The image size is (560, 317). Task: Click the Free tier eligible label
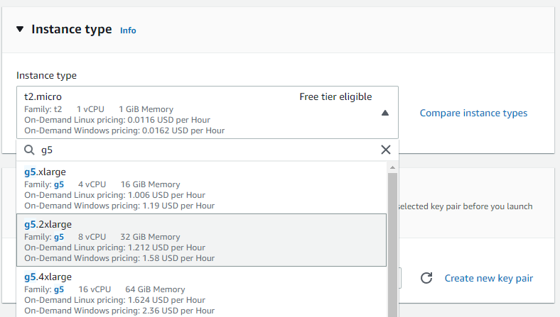[335, 96]
